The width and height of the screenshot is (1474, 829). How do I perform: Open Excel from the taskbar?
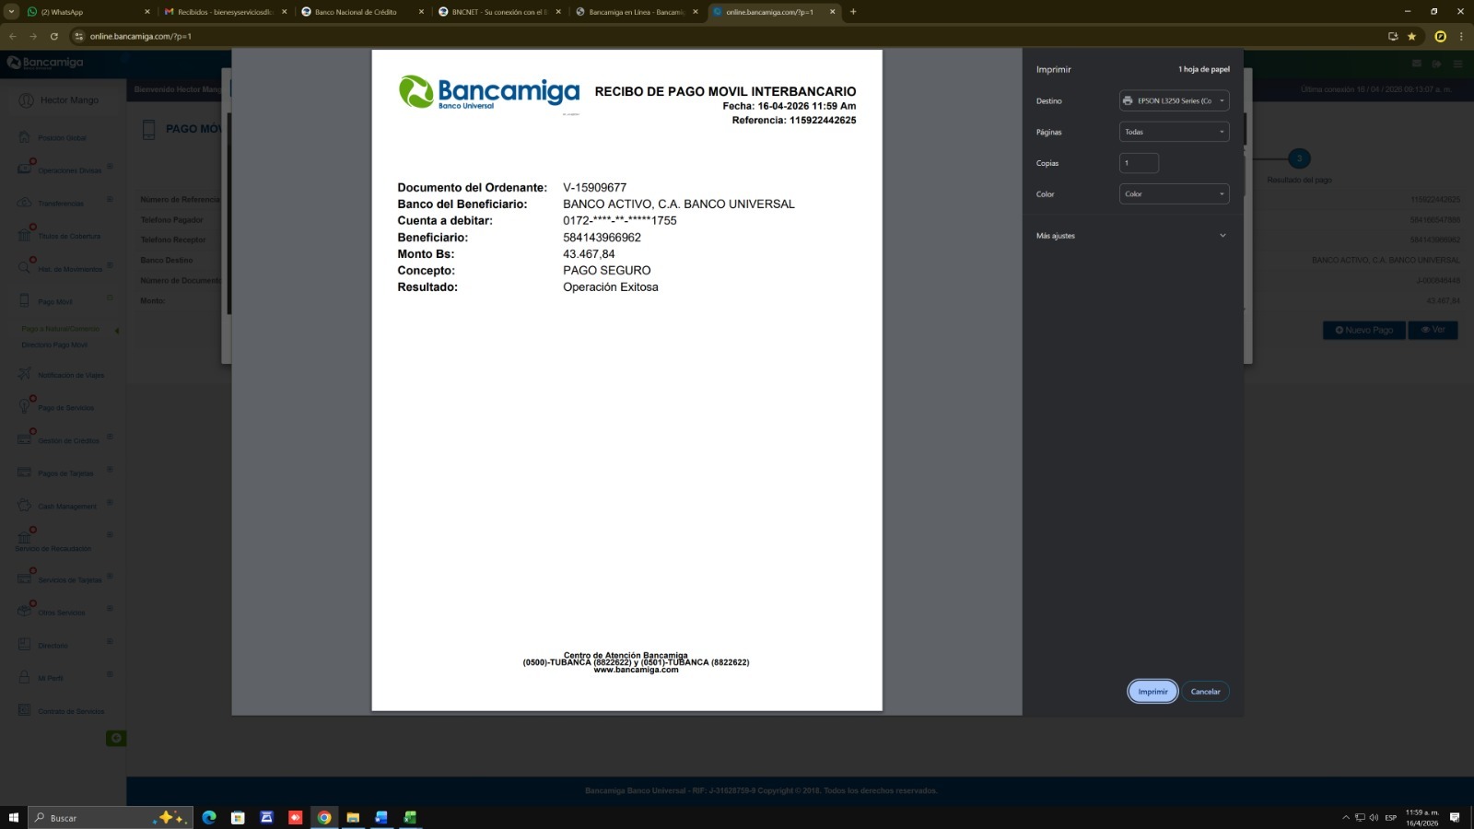[410, 817]
